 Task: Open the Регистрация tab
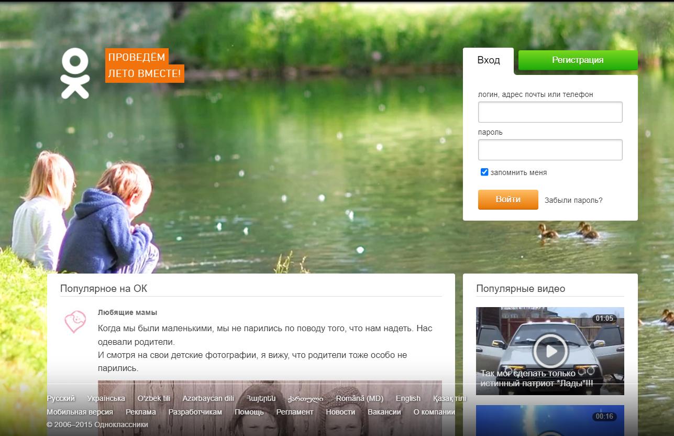578,60
